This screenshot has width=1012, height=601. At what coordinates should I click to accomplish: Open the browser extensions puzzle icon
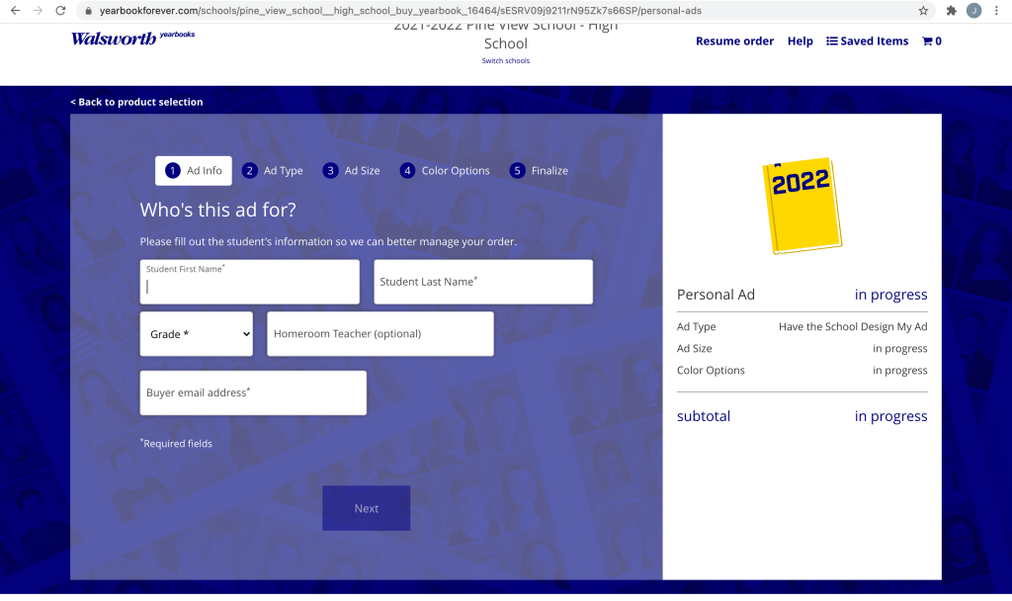click(951, 11)
